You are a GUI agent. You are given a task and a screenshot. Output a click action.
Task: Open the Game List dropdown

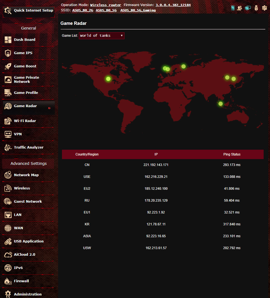click(x=102, y=36)
